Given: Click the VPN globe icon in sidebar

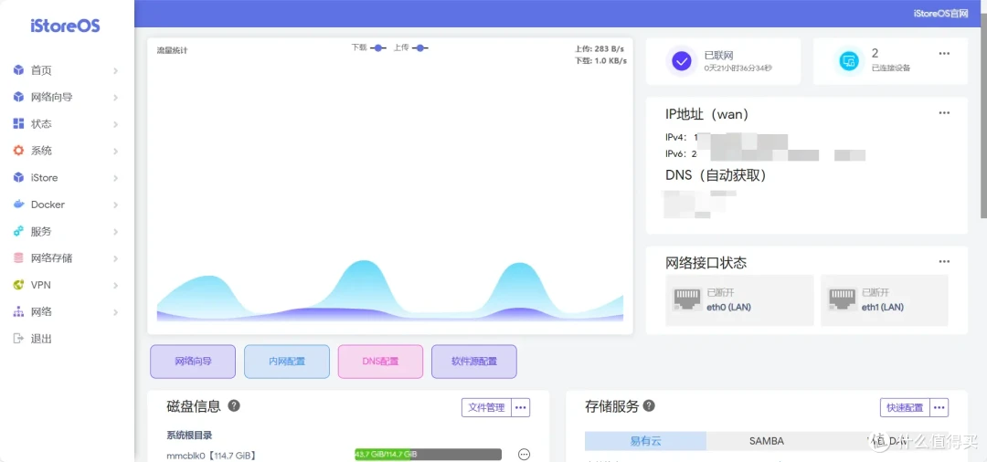Looking at the screenshot, I should [18, 285].
